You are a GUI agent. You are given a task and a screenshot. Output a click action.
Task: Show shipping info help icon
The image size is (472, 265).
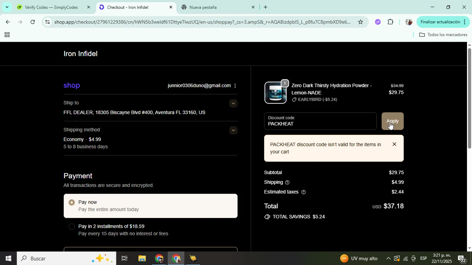(x=287, y=183)
